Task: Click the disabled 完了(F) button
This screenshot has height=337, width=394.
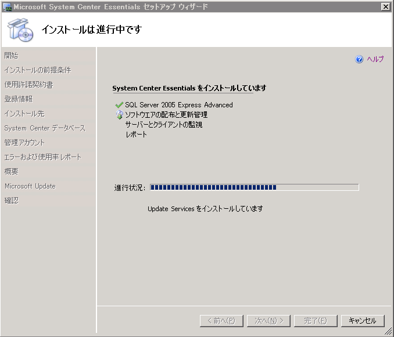Action: tap(316, 321)
